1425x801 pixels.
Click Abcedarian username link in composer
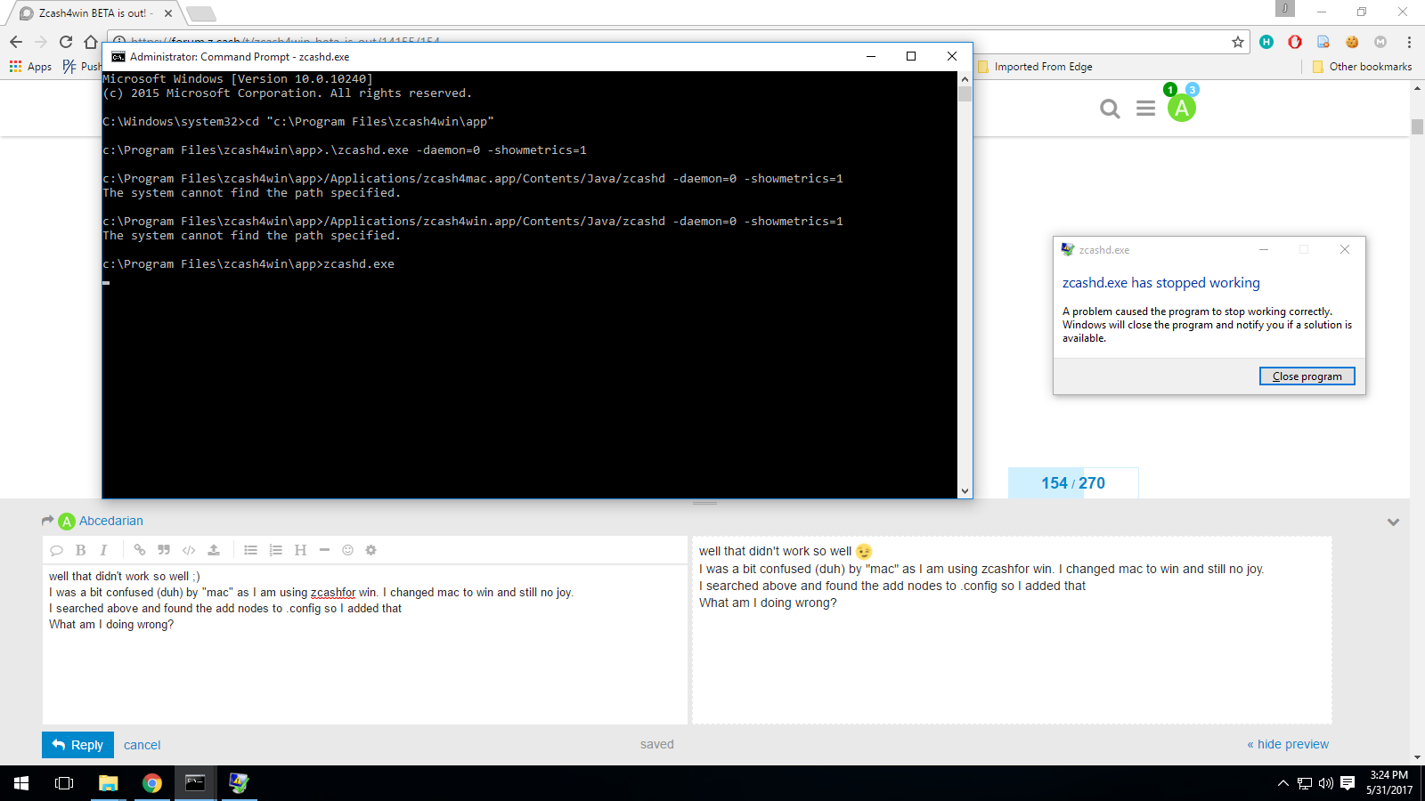pos(111,521)
